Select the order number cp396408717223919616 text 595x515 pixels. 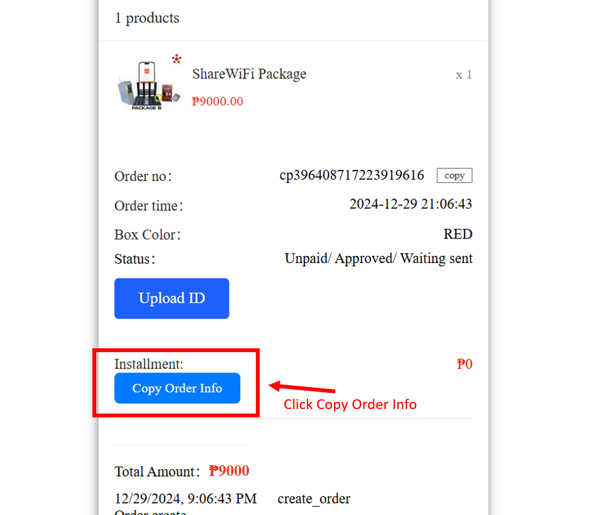click(x=351, y=175)
